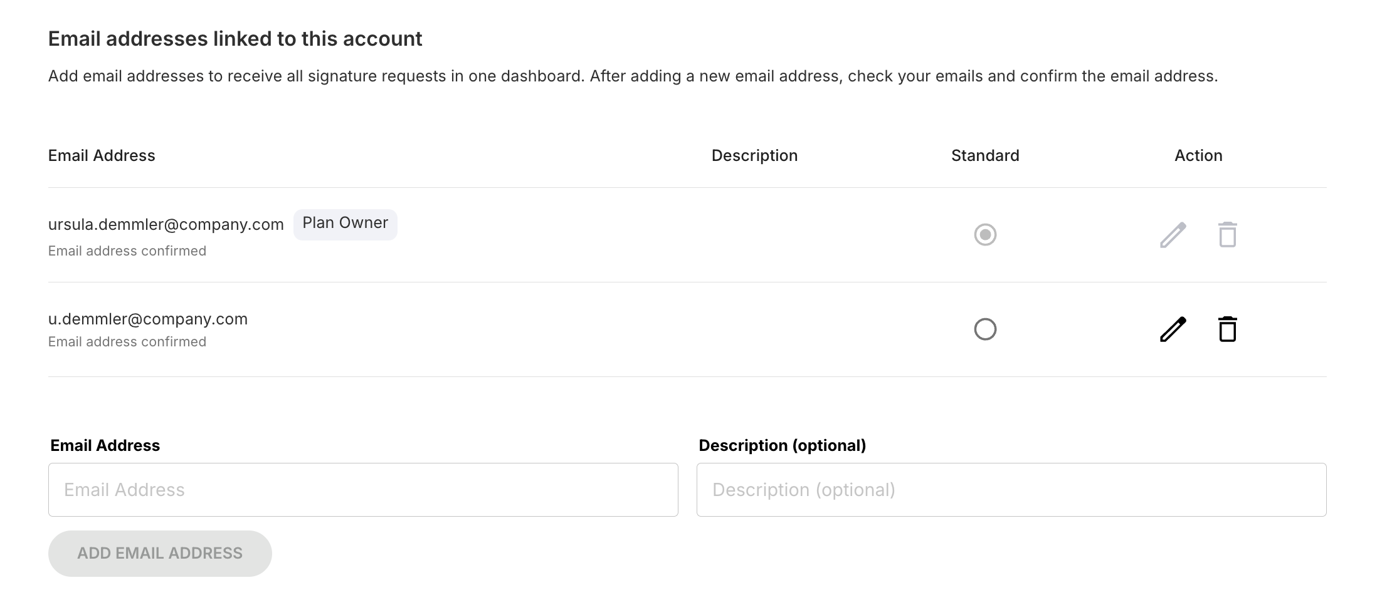Click the Description column header

pyautogui.click(x=754, y=155)
